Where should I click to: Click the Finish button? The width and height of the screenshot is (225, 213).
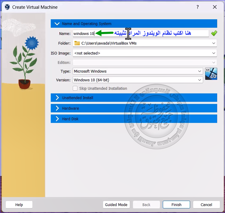pos(176,205)
